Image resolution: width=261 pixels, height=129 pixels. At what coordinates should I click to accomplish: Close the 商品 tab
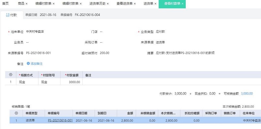27,4
